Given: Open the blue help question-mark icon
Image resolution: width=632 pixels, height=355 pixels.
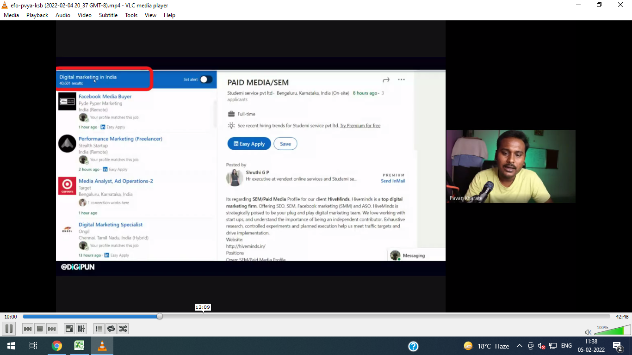Looking at the screenshot, I should 413,346.
